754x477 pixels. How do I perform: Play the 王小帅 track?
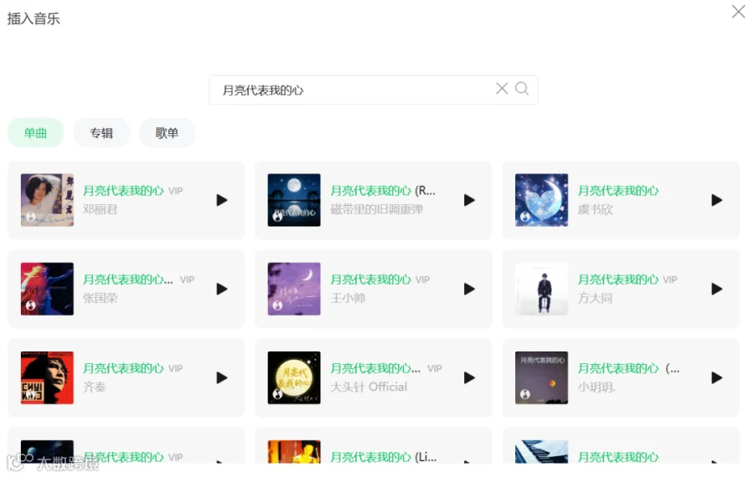click(x=469, y=289)
